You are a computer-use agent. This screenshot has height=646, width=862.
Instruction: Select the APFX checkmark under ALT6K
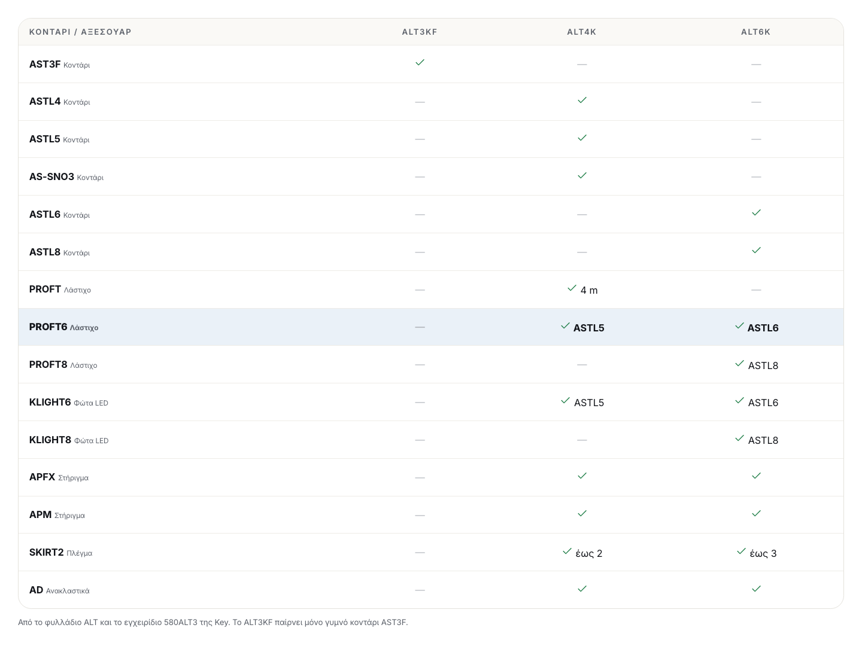[756, 476]
